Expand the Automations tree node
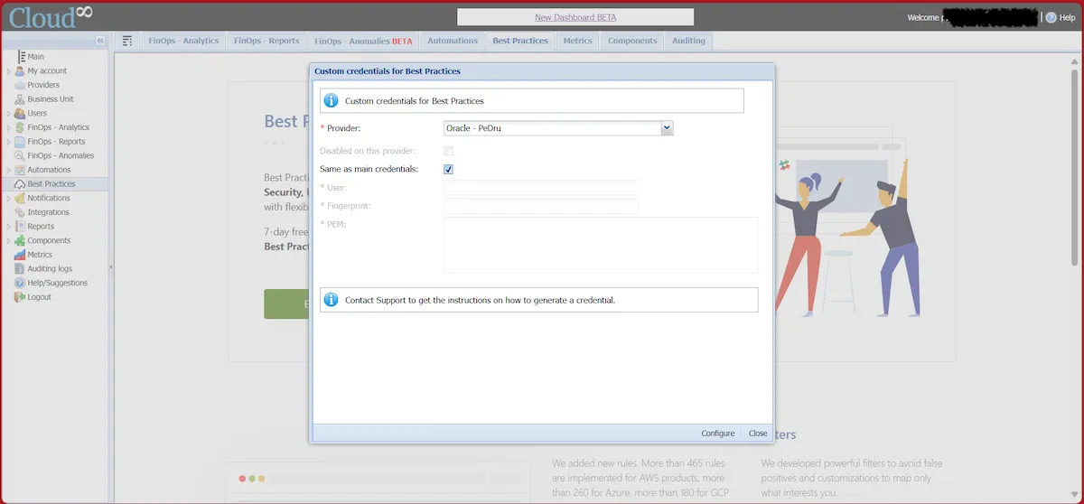The width and height of the screenshot is (1084, 504). point(9,170)
